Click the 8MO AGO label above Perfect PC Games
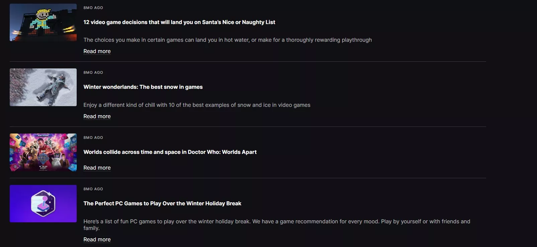 (93, 189)
